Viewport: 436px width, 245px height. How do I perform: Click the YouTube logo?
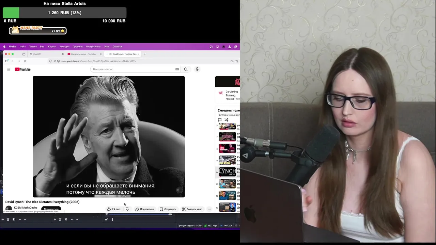click(x=22, y=69)
